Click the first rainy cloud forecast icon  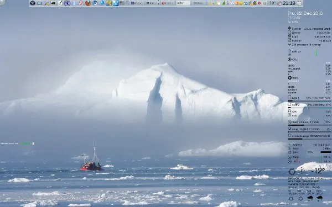[310, 198]
